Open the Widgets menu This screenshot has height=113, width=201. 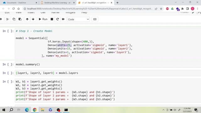70,12
